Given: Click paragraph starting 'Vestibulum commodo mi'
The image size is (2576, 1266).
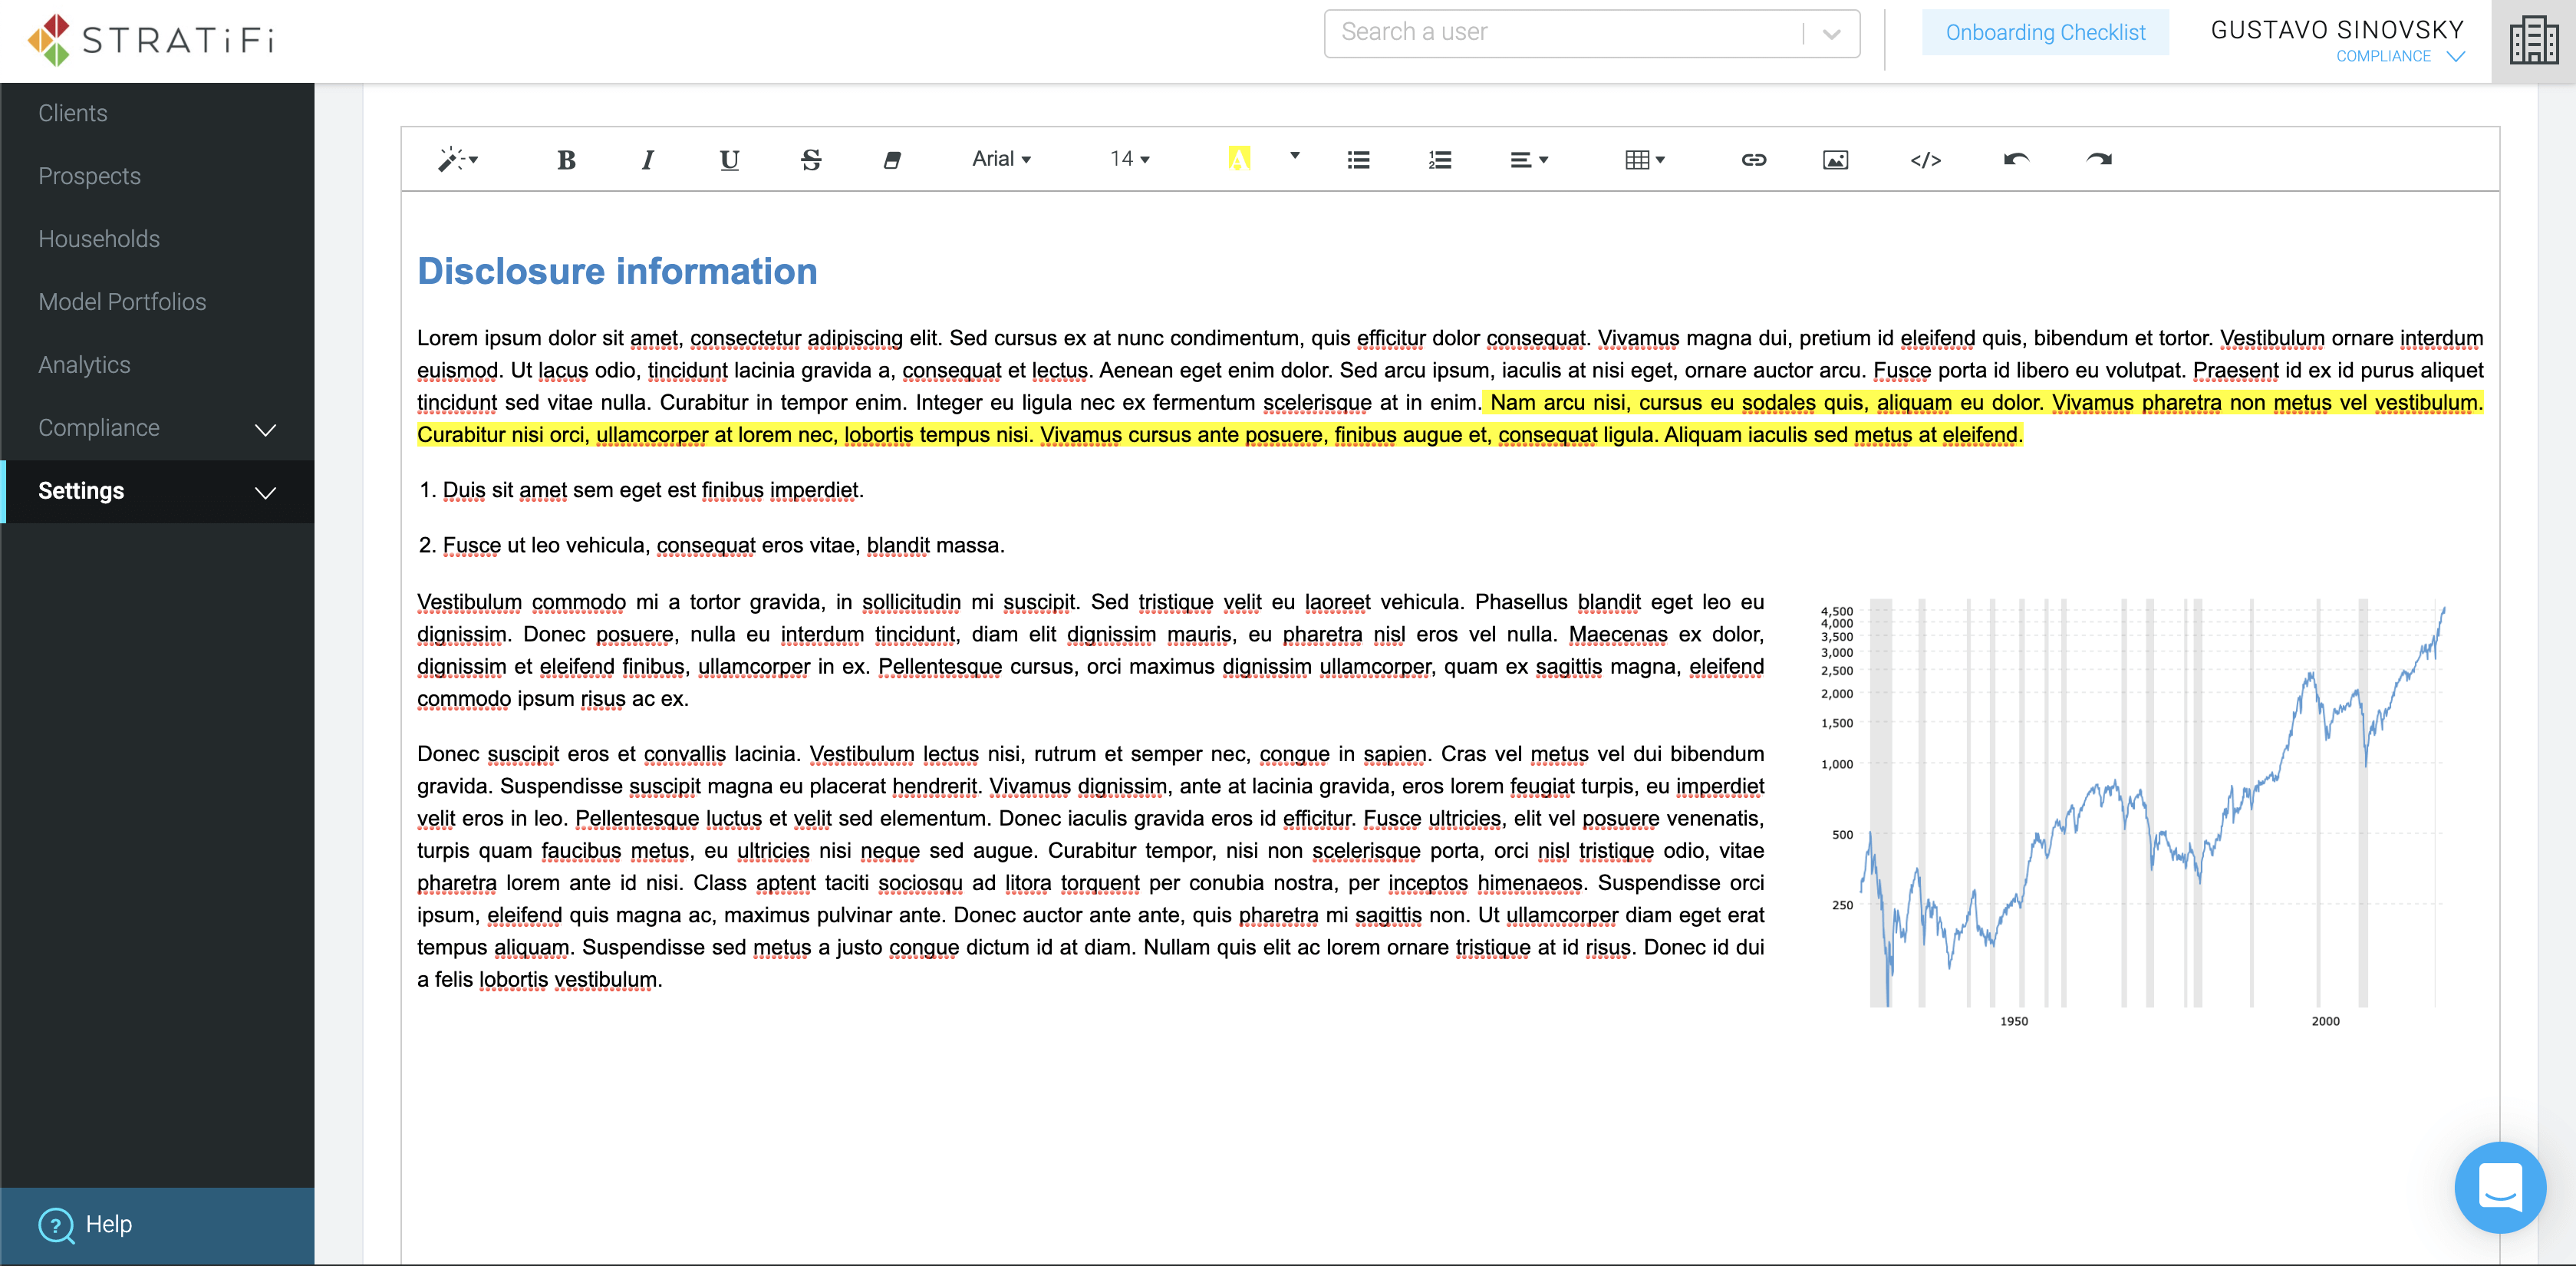Looking at the screenshot, I should (1090, 650).
